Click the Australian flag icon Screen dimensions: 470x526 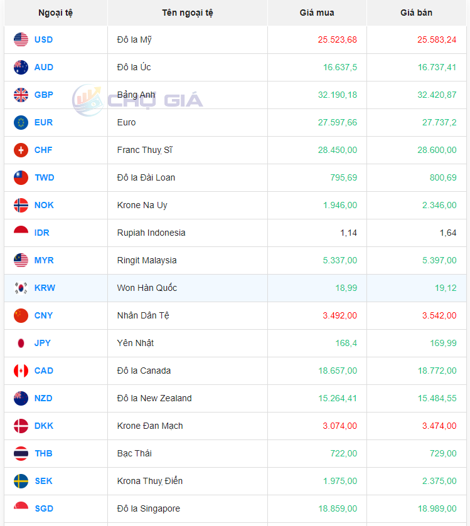pos(21,67)
